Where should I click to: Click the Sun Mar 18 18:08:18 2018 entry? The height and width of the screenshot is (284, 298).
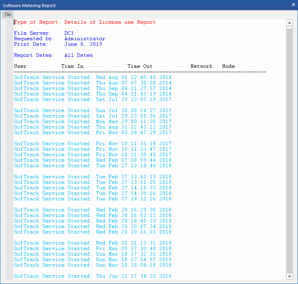click(x=93, y=265)
